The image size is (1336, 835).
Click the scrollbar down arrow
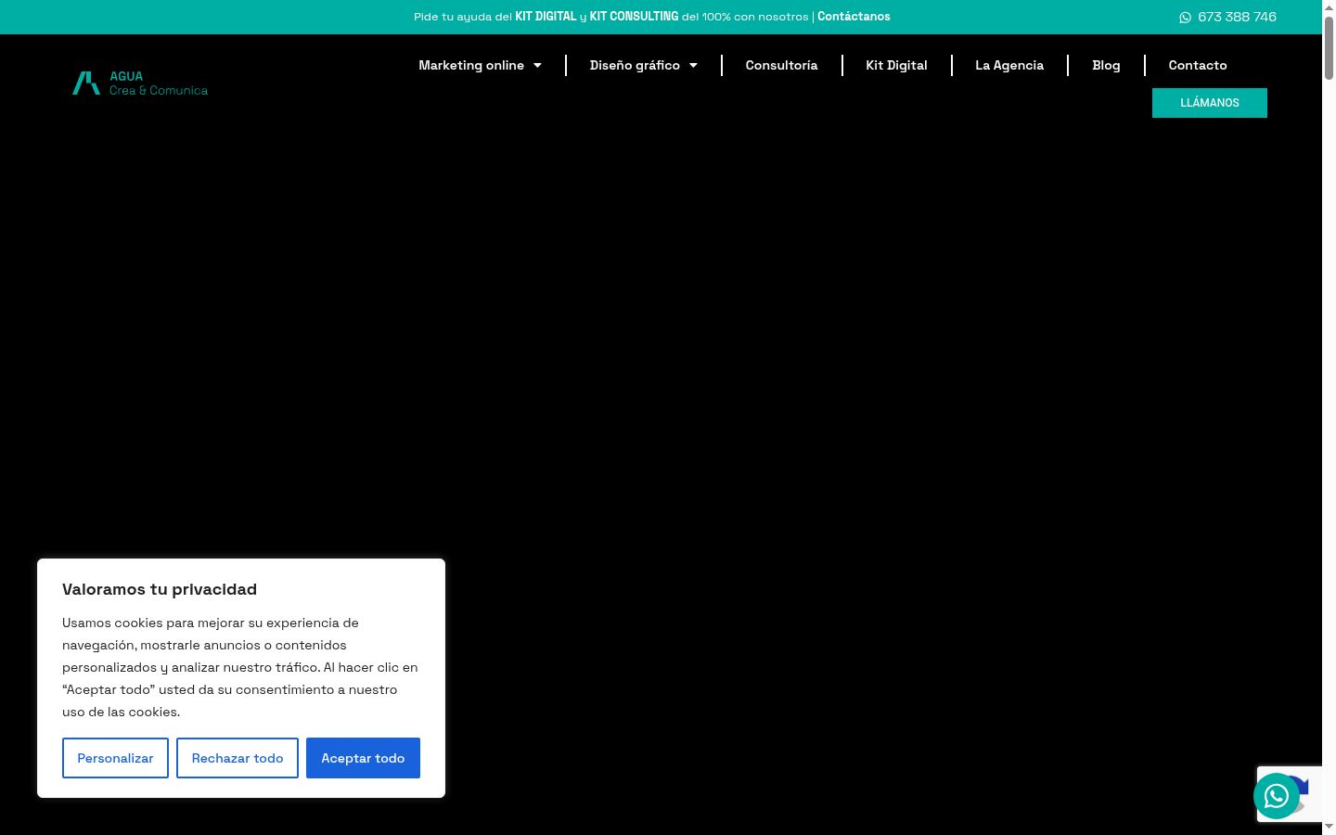point(1329,827)
